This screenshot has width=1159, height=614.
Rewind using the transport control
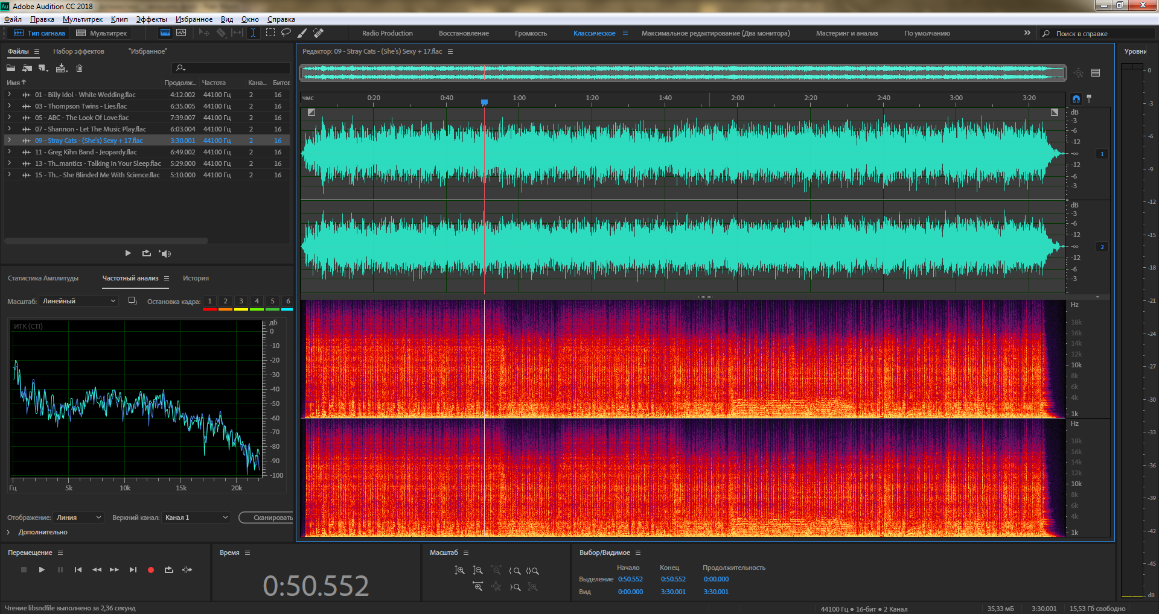tap(97, 570)
